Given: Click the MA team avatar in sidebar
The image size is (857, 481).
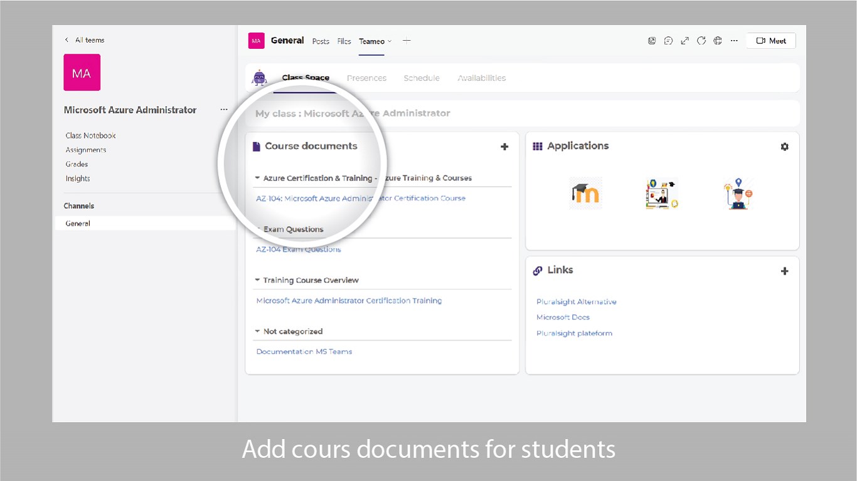Looking at the screenshot, I should 82,73.
